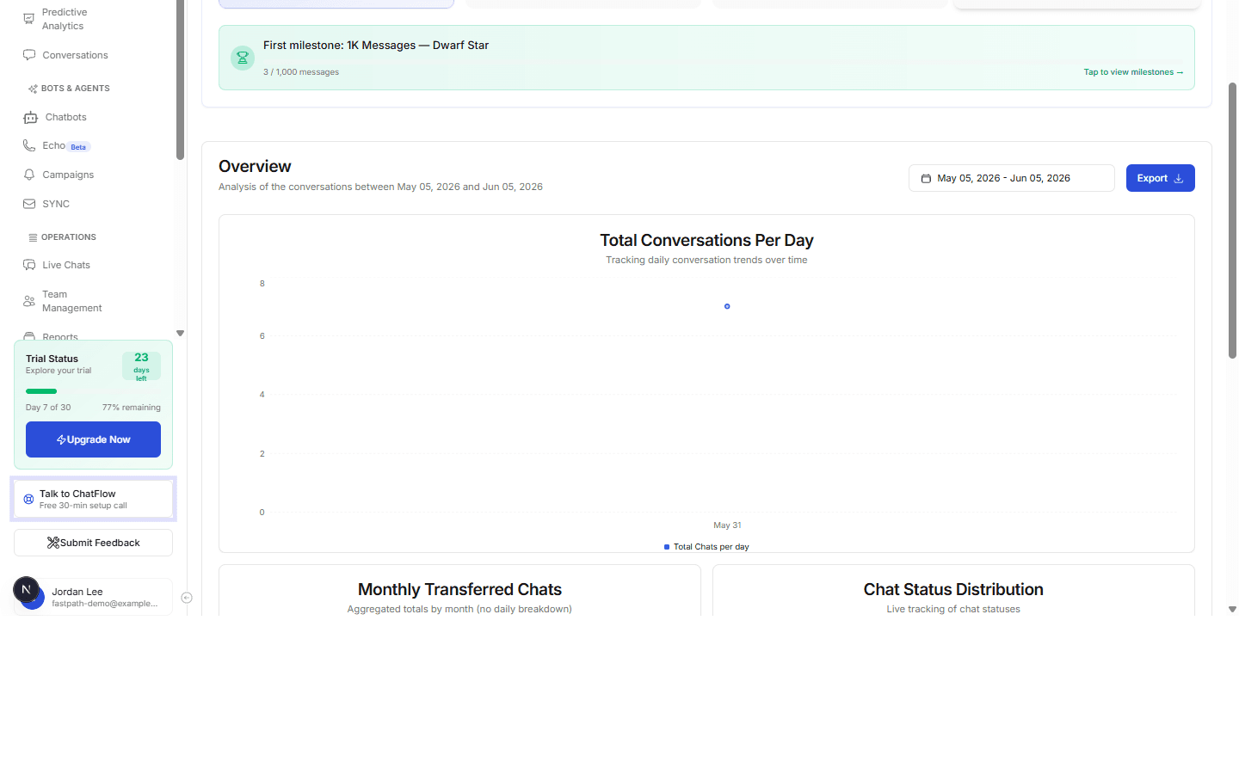Screen dimensions: 1239x774
Task: Click the OPERATIONS section list icon
Action: [x=33, y=237]
